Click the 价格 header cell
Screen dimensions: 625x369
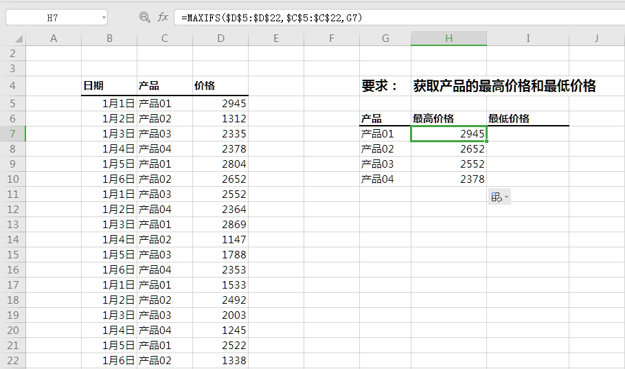coord(220,86)
